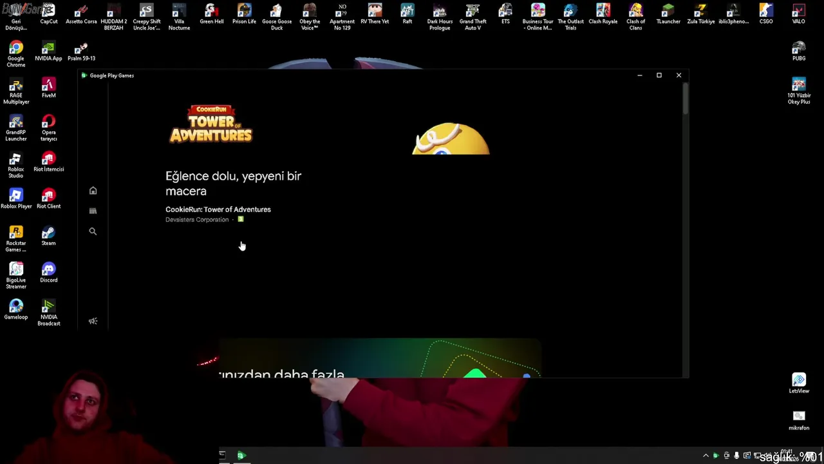The height and width of the screenshot is (464, 824).
Task: Open Riot Client desktop shortcut
Action: click(x=48, y=199)
